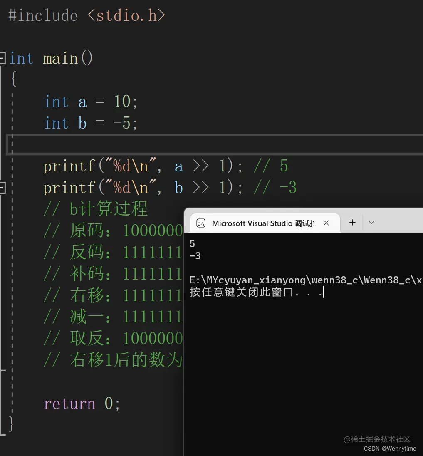Click the '// 原码' comment line
The image size is (423, 456).
click(x=113, y=230)
